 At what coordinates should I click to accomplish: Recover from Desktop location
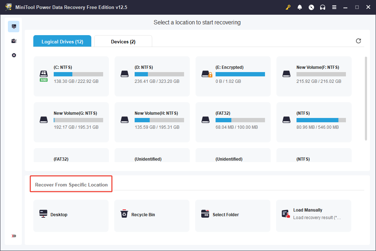click(x=71, y=215)
